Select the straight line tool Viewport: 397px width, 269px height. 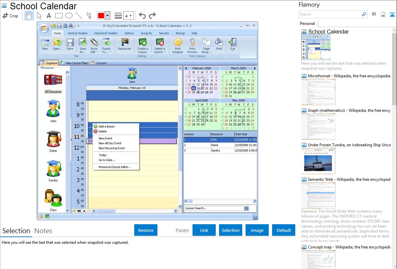coord(79,16)
